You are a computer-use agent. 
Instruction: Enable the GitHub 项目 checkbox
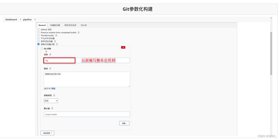click(38, 29)
